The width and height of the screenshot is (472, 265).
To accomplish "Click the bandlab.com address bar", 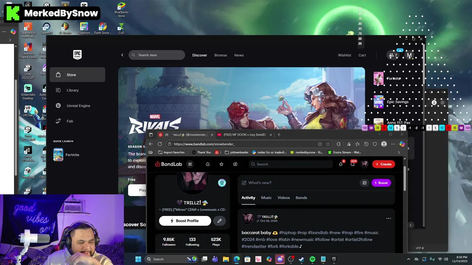I will point(242,144).
